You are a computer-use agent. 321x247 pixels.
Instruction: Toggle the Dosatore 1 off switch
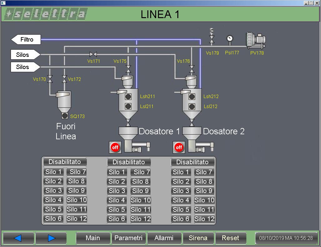coord(115,147)
